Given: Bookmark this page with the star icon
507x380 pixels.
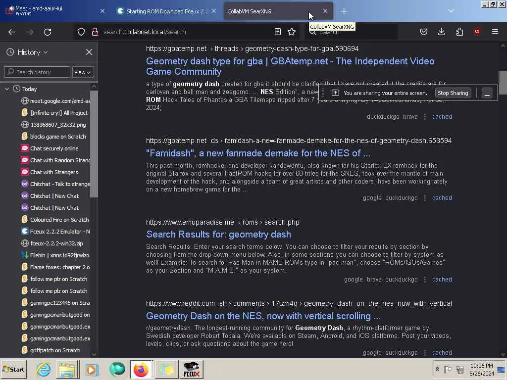Looking at the screenshot, I should [292, 32].
